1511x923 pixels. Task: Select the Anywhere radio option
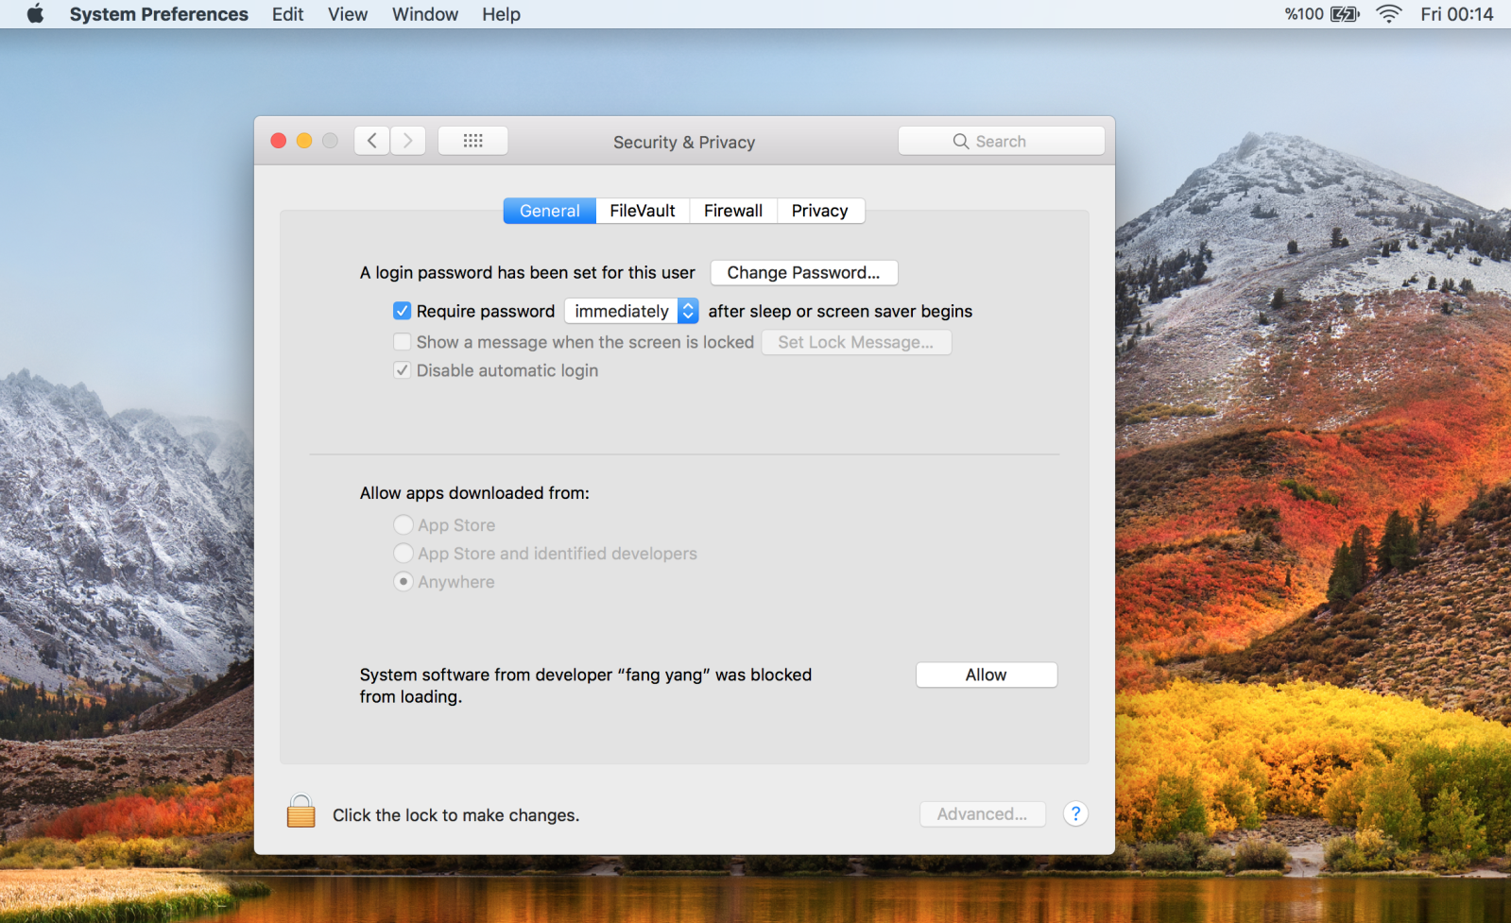tap(404, 581)
